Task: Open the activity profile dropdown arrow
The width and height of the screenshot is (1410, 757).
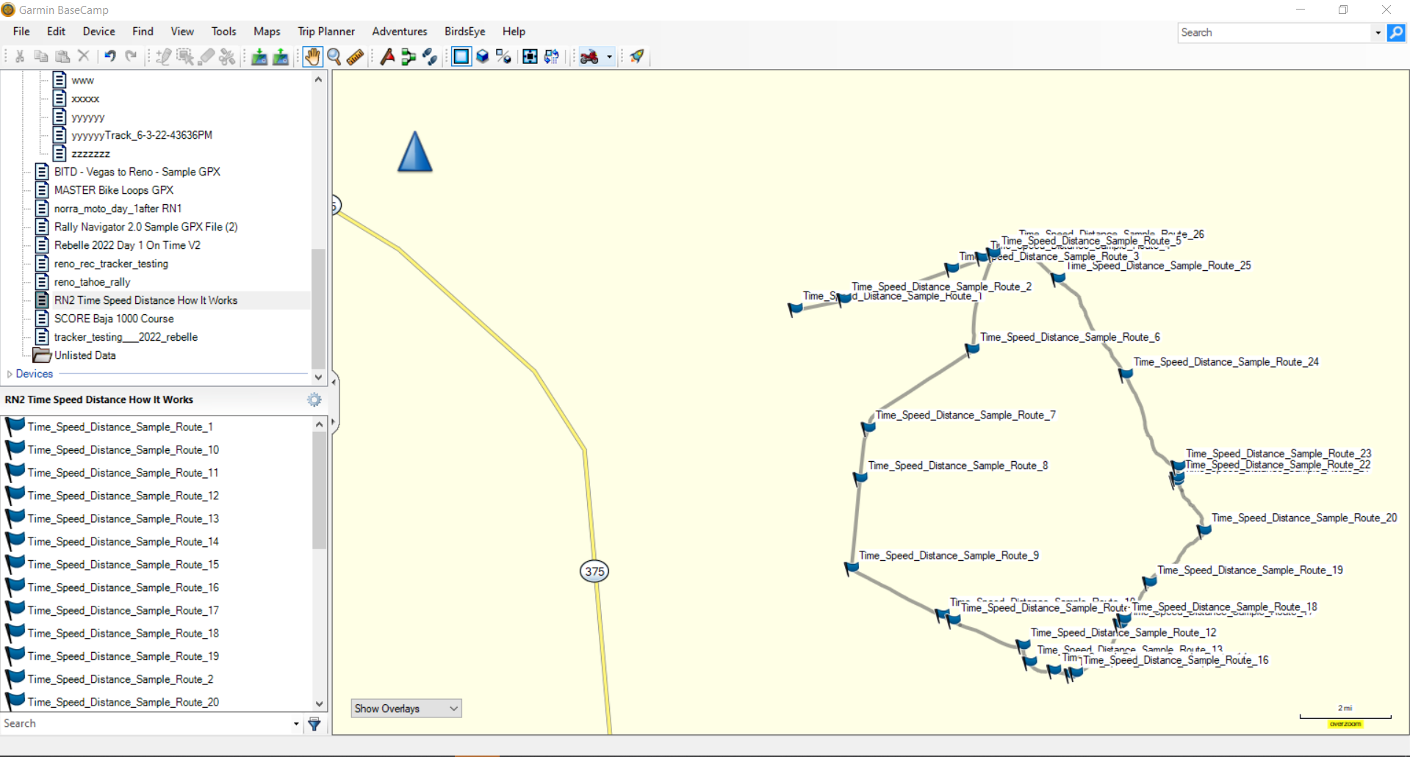Action: [x=609, y=57]
